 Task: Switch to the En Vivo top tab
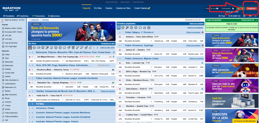tap(98, 8)
